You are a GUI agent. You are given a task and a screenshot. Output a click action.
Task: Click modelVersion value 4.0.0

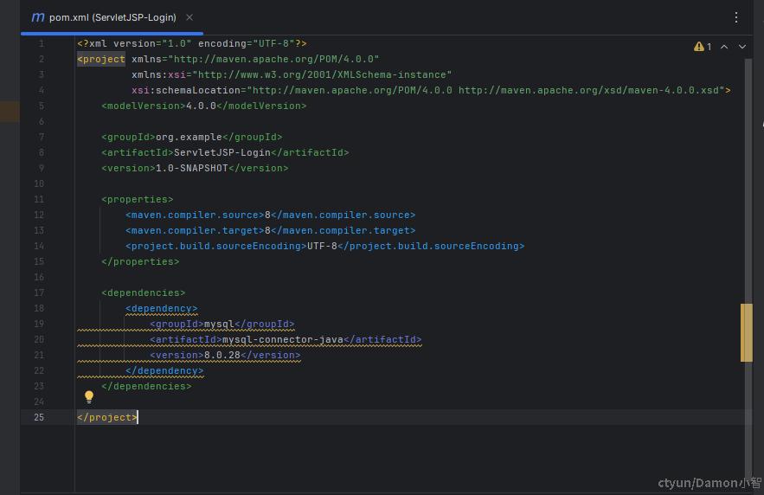(x=201, y=106)
